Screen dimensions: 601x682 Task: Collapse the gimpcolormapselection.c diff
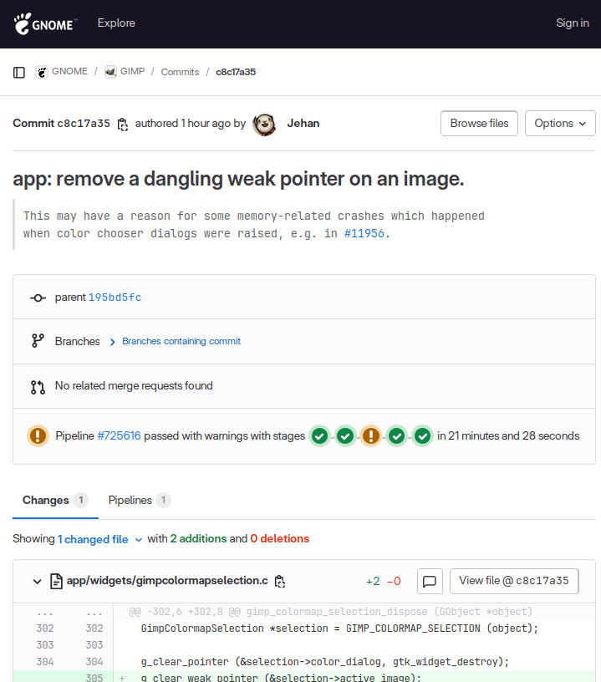click(38, 582)
